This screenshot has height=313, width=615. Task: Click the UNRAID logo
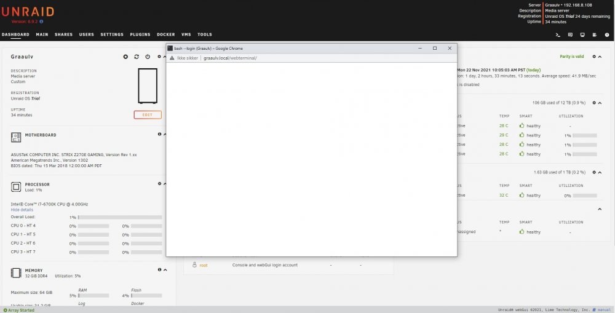click(x=28, y=11)
